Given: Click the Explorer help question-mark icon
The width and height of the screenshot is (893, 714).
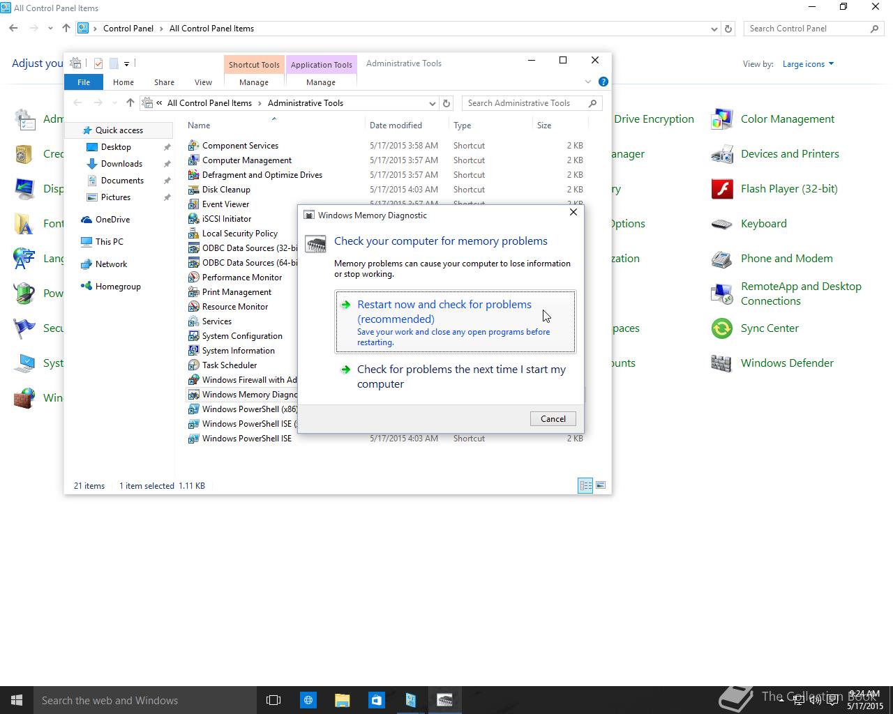Looking at the screenshot, I should [x=603, y=82].
